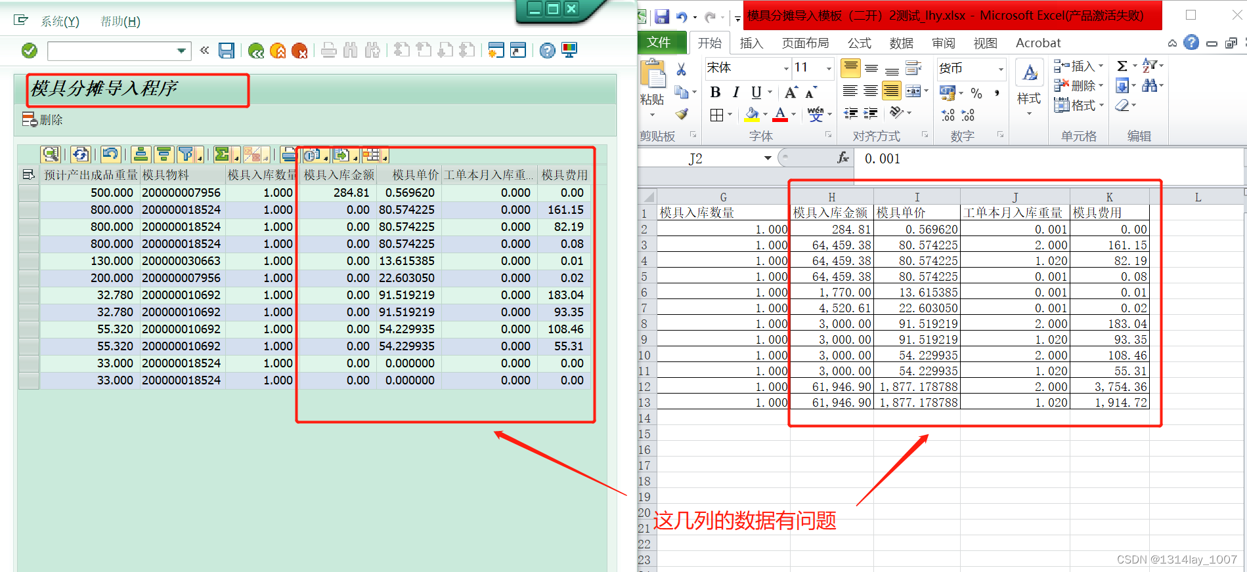Click the green Back button in SAP

[x=256, y=51]
